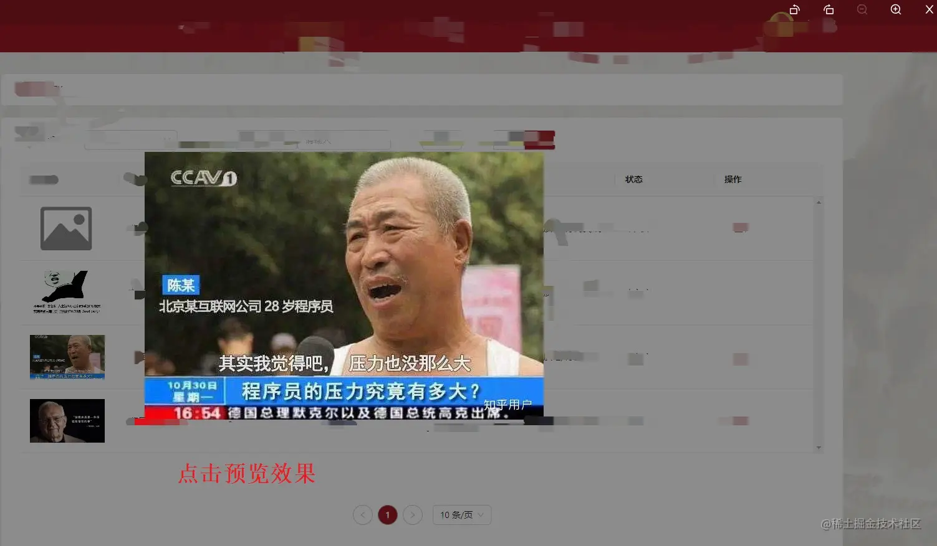937x546 pixels.
Task: Rotate the preview image clockwise
Action: [x=829, y=9]
